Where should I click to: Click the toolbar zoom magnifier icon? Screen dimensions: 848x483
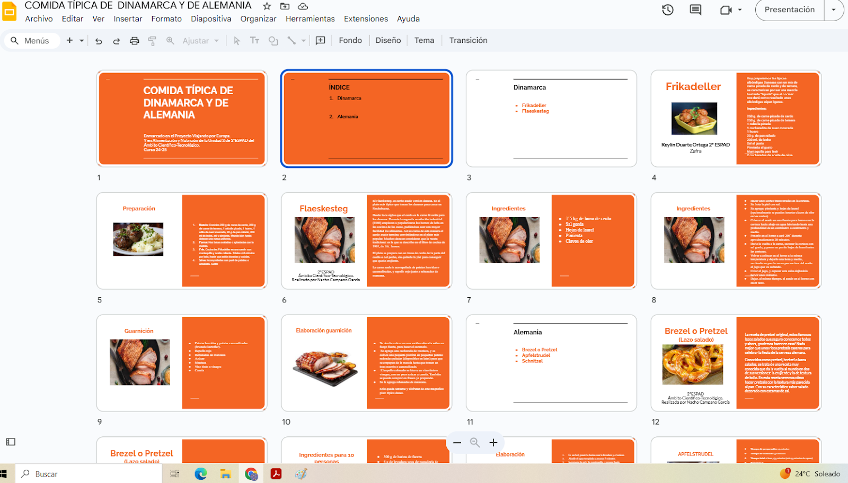[x=170, y=41]
